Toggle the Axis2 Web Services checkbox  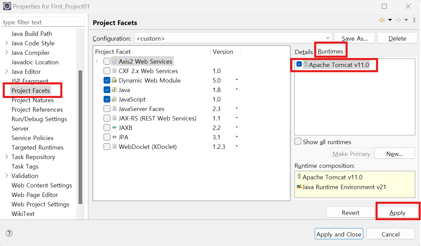pos(107,61)
